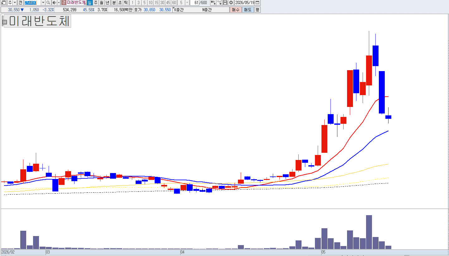This screenshot has height=256, width=449.
Task: Click the 매도 sell button
Action: tap(248, 10)
